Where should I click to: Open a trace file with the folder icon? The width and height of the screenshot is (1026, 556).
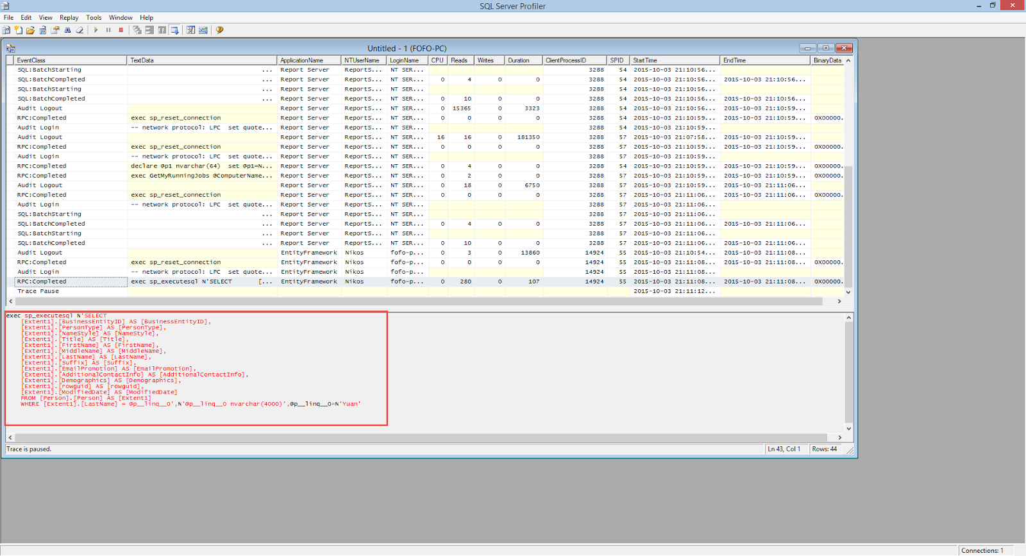(x=30, y=30)
